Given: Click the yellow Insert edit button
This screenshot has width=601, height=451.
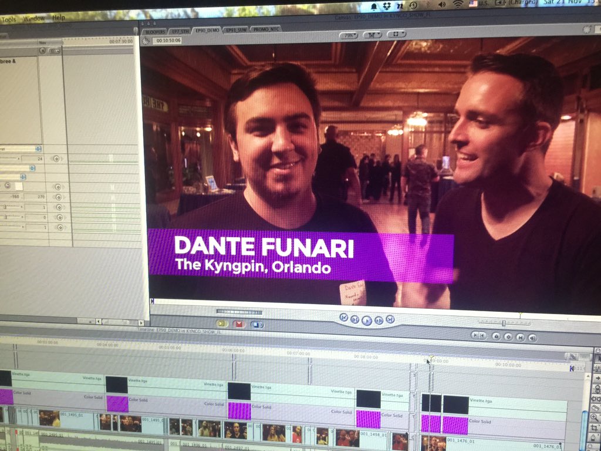Looking at the screenshot, I should click(x=221, y=324).
